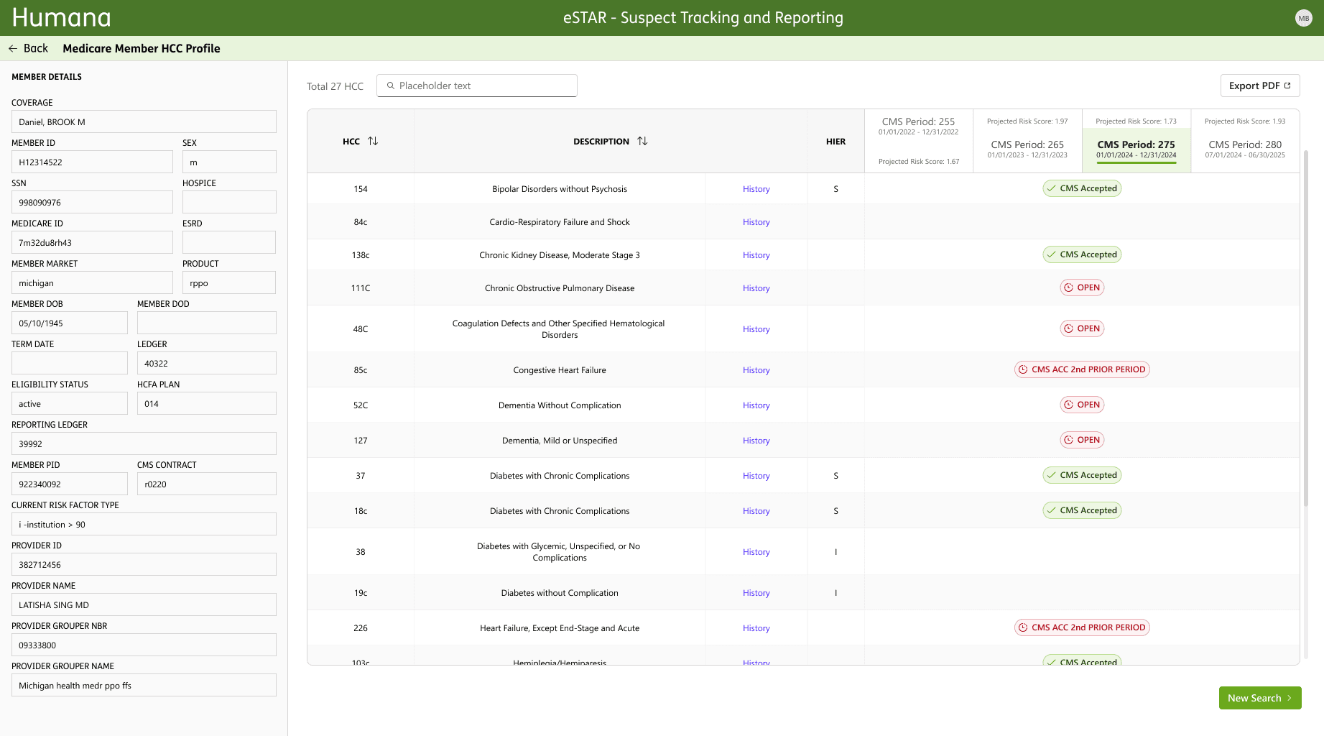Viewport: 1324px width, 736px height.
Task: Click the Humana logo
Action: (x=62, y=17)
